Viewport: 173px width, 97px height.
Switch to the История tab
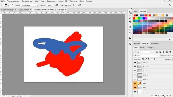[137, 43]
